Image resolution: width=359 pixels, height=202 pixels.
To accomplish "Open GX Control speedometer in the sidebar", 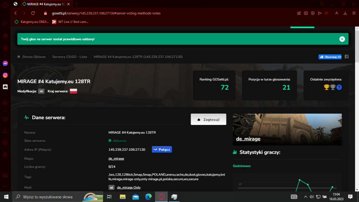I will [5, 24].
